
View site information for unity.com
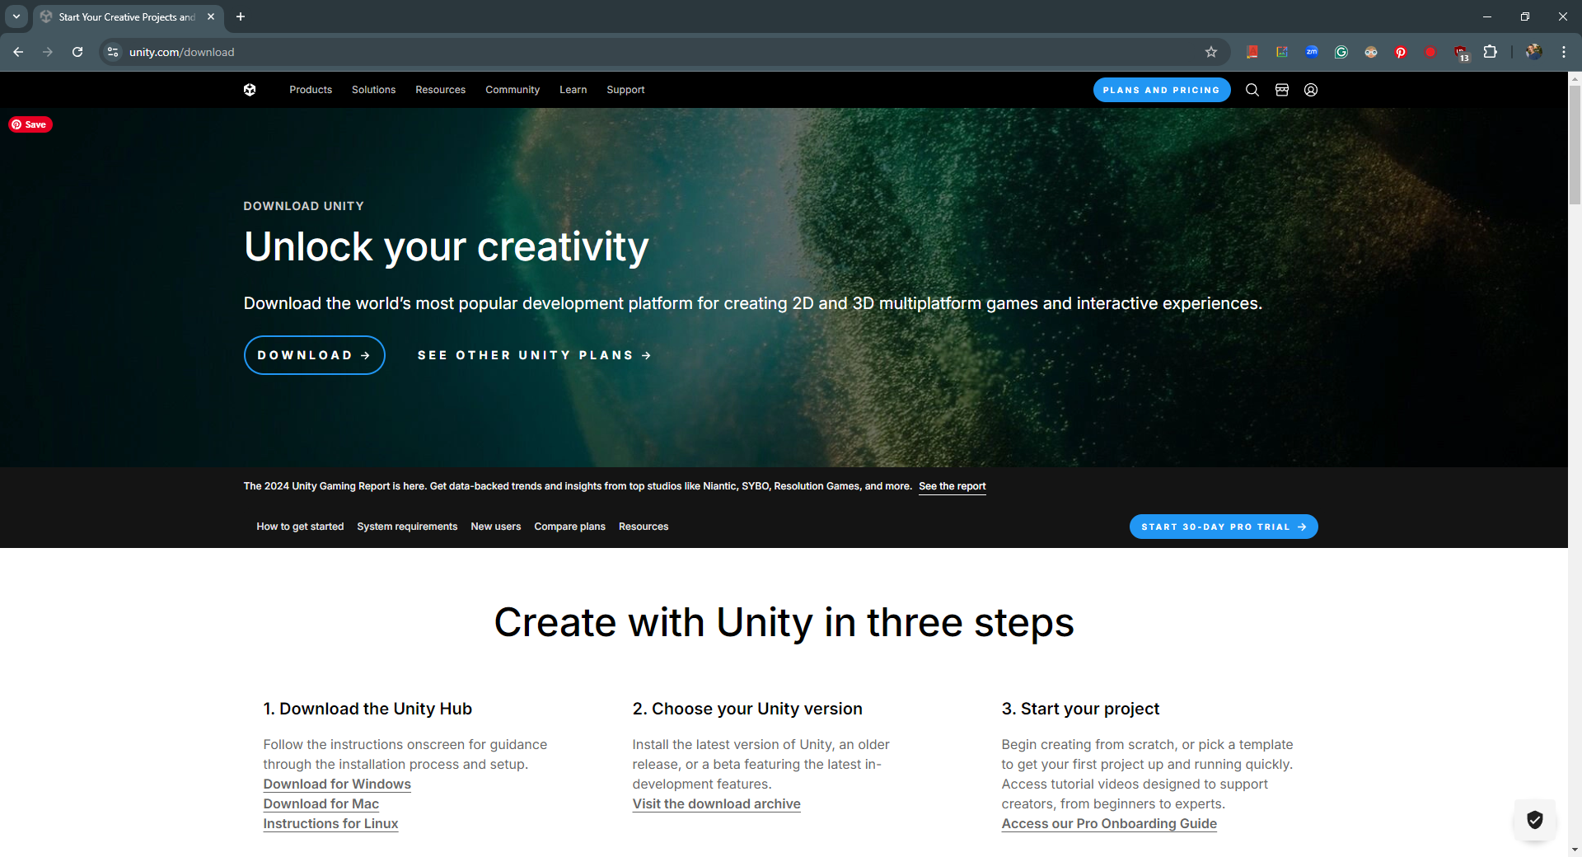113,52
